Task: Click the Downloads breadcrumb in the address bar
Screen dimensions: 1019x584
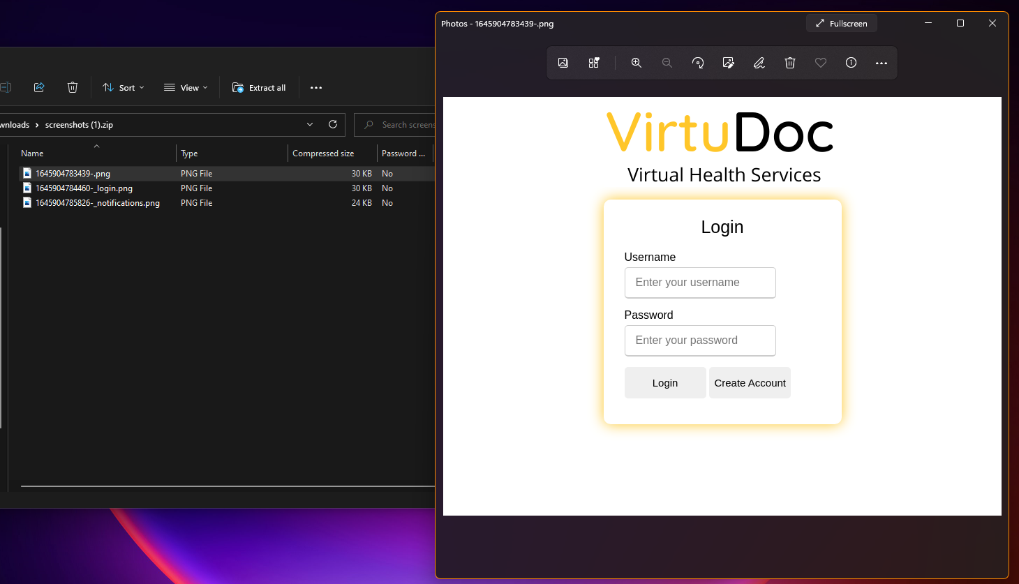Action: [15, 125]
